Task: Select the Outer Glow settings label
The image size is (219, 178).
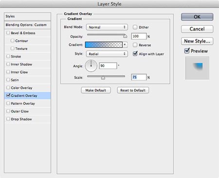Action: pos(20,111)
